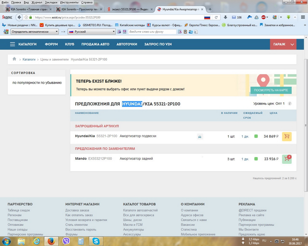
Task: Click 'Посмотреть на карте' button
Action: click(x=271, y=90)
